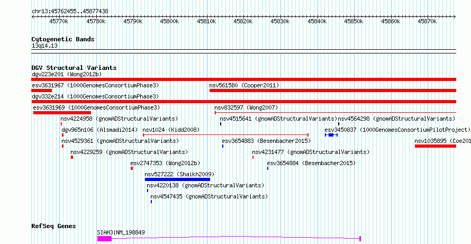Image resolution: width=471 pixels, height=244 pixels.
Task: Click the 45850k ruler tick label
Action: 354,21
